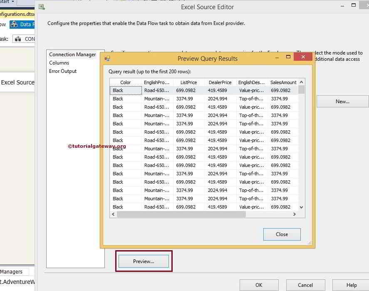Select Error Output in the left pane

(63, 71)
